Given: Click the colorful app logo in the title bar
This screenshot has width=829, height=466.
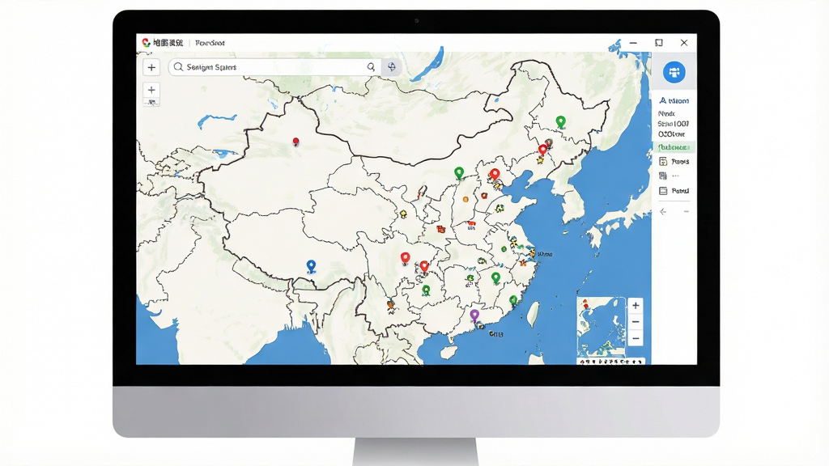Looking at the screenshot, I should 146,43.
